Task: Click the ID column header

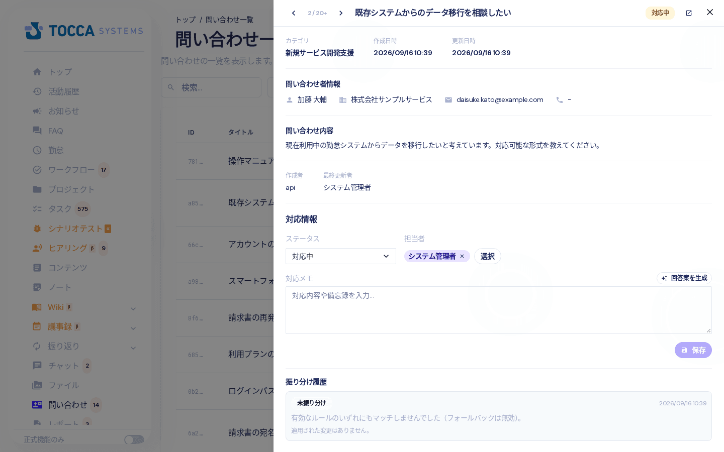Action: 191,133
